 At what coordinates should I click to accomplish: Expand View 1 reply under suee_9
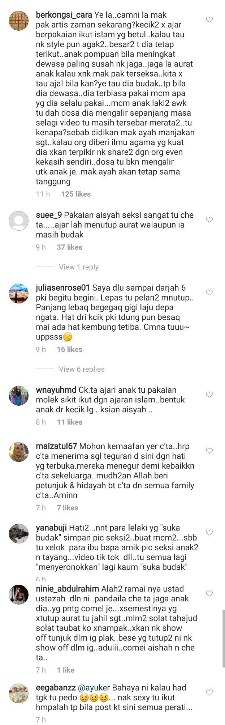pos(79,267)
